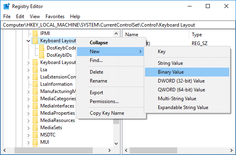Open the View menu

pos(35,17)
